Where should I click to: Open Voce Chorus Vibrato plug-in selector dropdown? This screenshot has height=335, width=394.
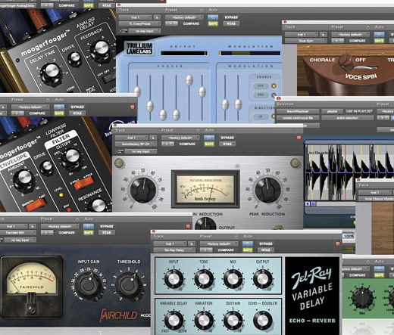376,199
